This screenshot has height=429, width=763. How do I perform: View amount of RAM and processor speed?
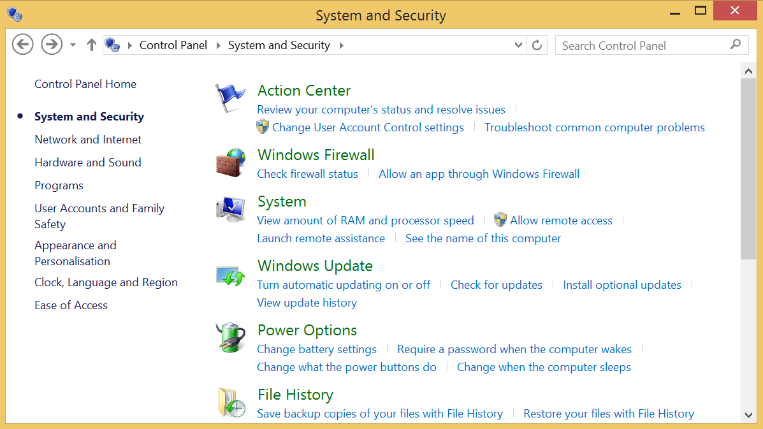(365, 221)
